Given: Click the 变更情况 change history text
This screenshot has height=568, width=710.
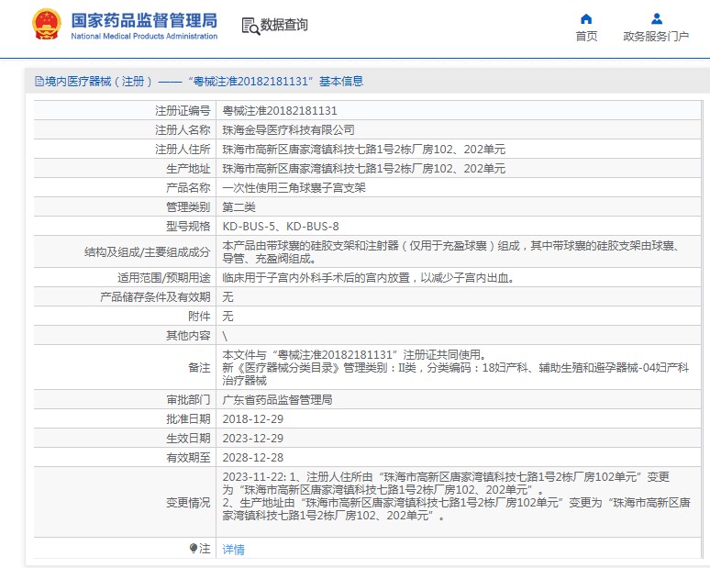Looking at the screenshot, I should pyautogui.click(x=457, y=496).
